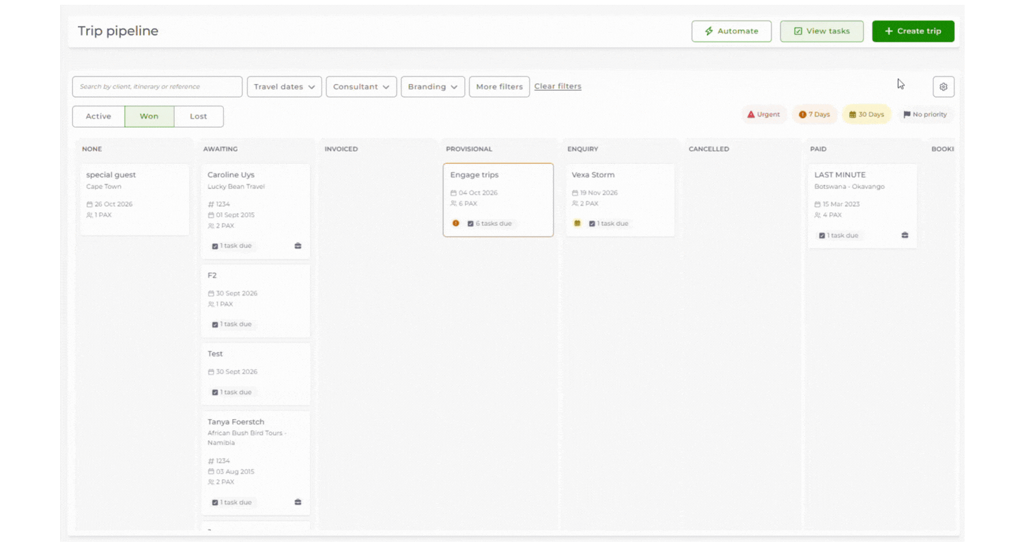Click the orange priority icon on Engage trips card
1024x546 pixels.
tap(455, 223)
